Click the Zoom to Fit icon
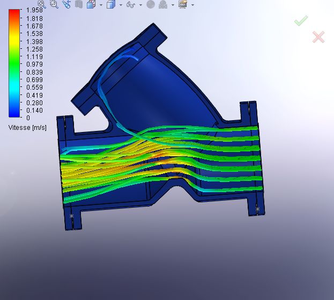Viewport: 334px width, 300px height. pyautogui.click(x=41, y=4)
